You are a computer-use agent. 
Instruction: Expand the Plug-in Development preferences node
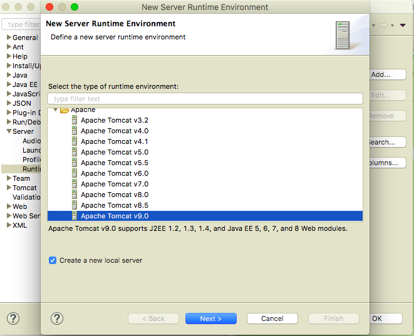(x=9, y=113)
